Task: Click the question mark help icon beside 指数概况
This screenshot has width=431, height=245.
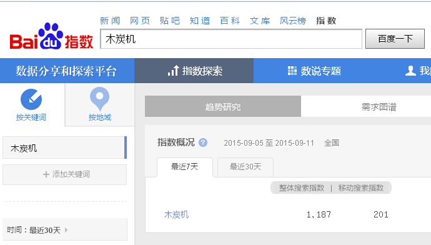Action: pos(203,142)
